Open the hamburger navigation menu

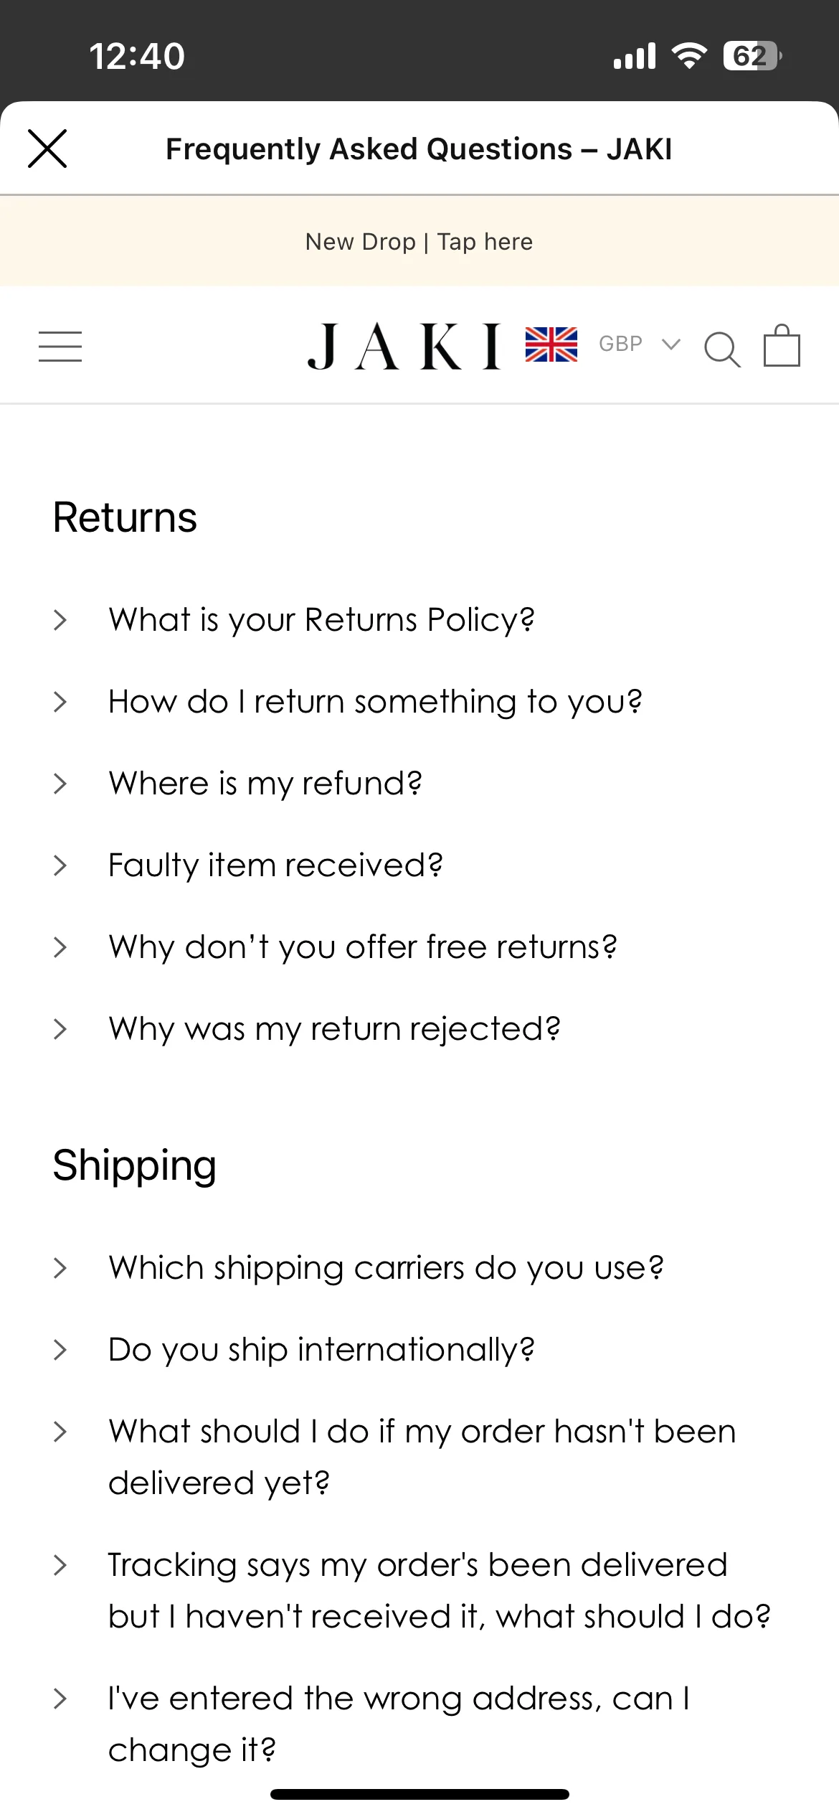click(60, 346)
